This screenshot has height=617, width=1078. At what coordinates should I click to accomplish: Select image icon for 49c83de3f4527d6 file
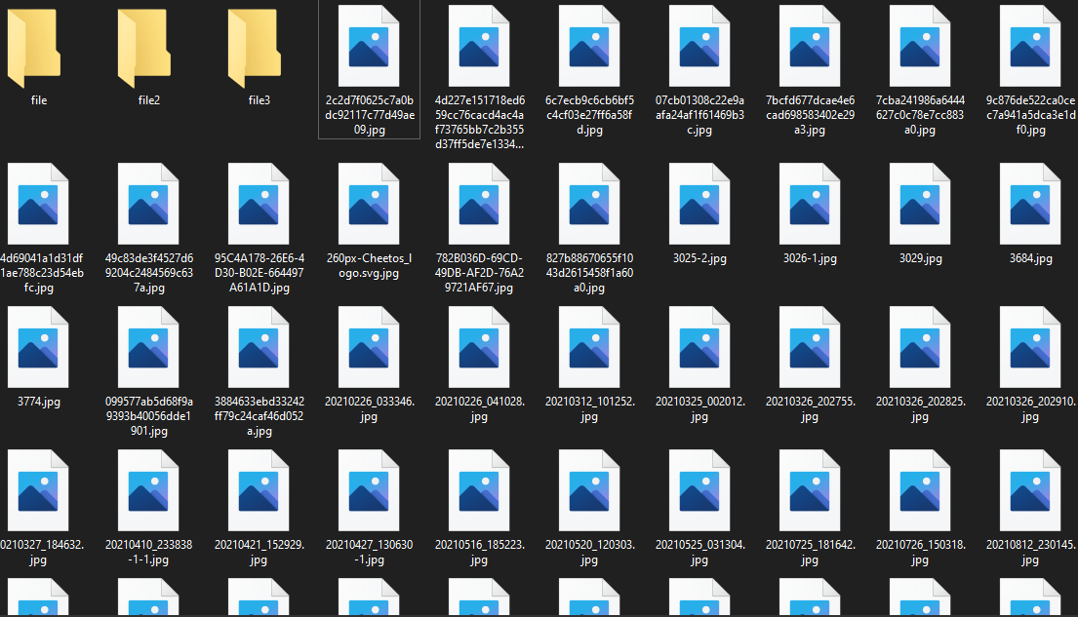click(148, 204)
